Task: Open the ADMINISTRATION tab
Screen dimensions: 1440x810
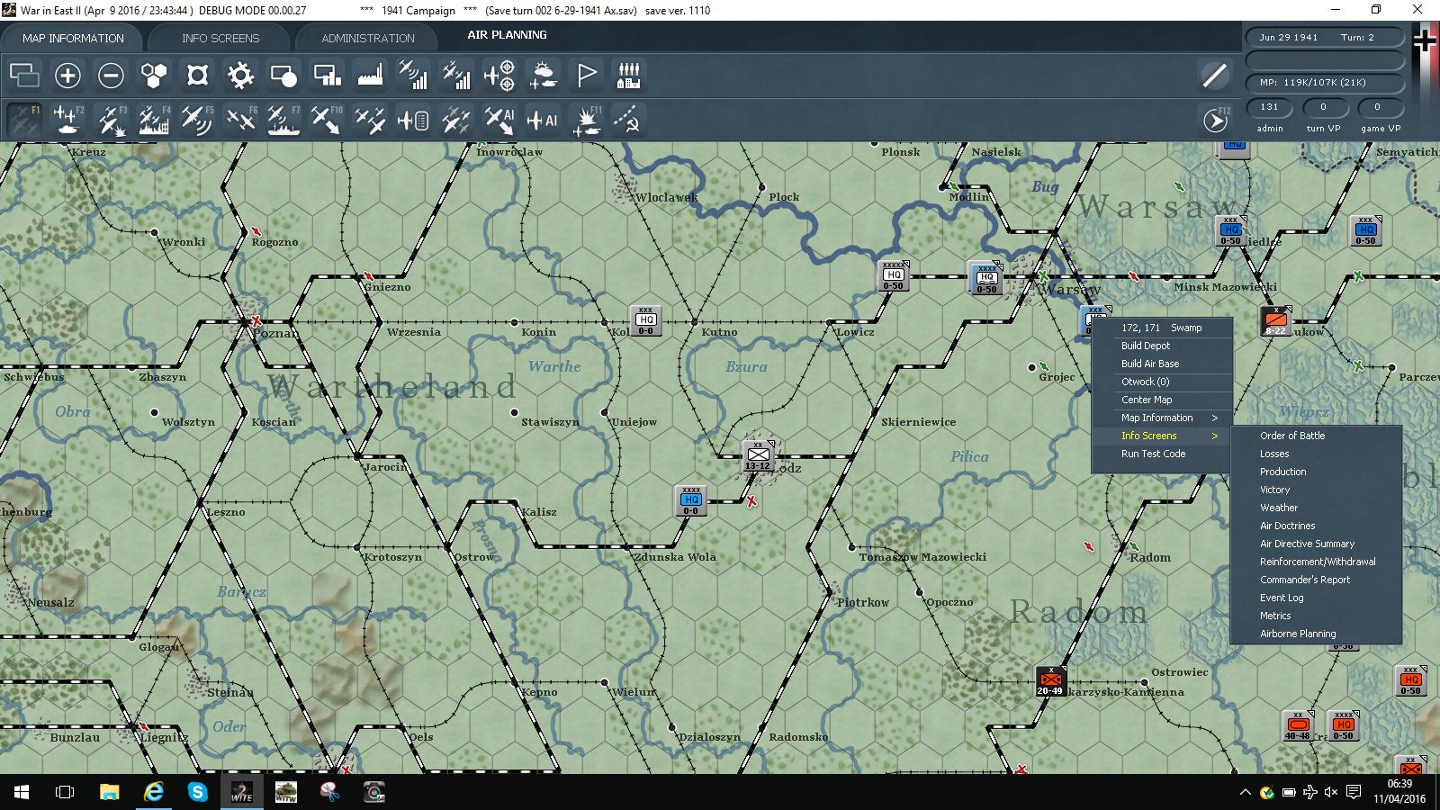Action: pyautogui.click(x=368, y=39)
